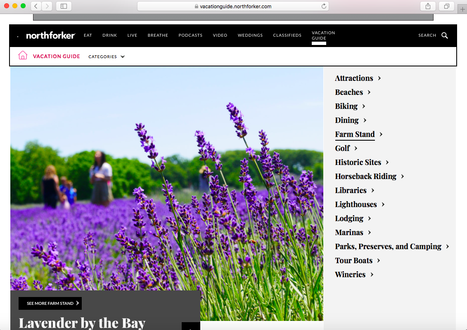Click the chevron next to Wineries
467x330 pixels.
tap(372, 275)
